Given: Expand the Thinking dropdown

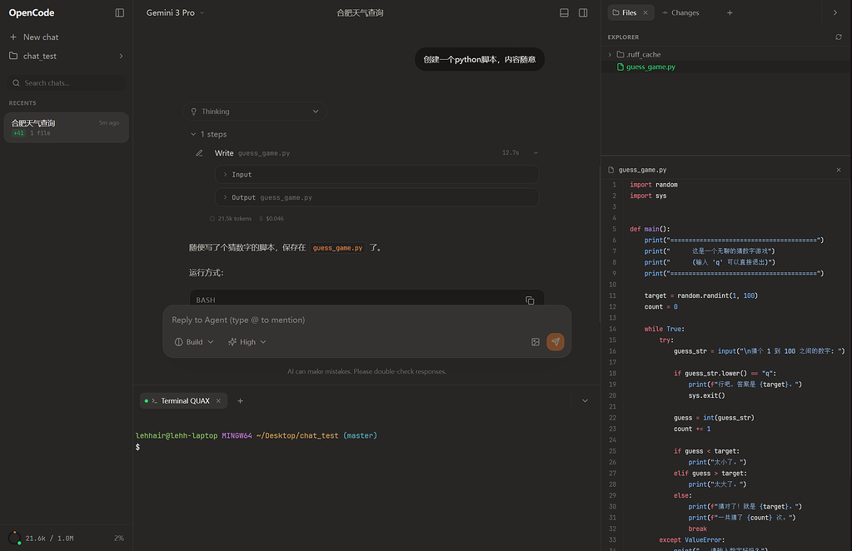Looking at the screenshot, I should tap(255, 112).
